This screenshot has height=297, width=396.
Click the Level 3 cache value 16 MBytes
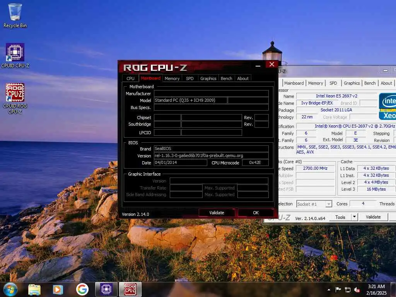pos(376,189)
